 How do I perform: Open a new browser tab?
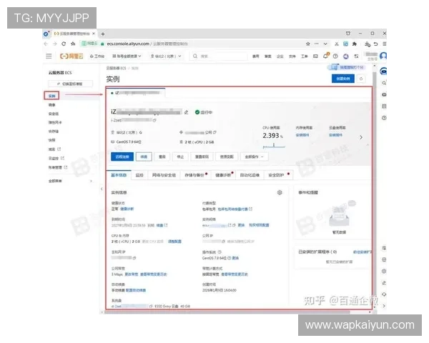coord(103,34)
